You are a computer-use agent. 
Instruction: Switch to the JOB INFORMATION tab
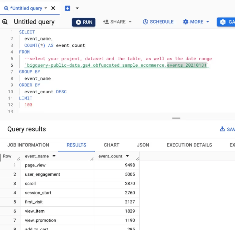click(28, 145)
